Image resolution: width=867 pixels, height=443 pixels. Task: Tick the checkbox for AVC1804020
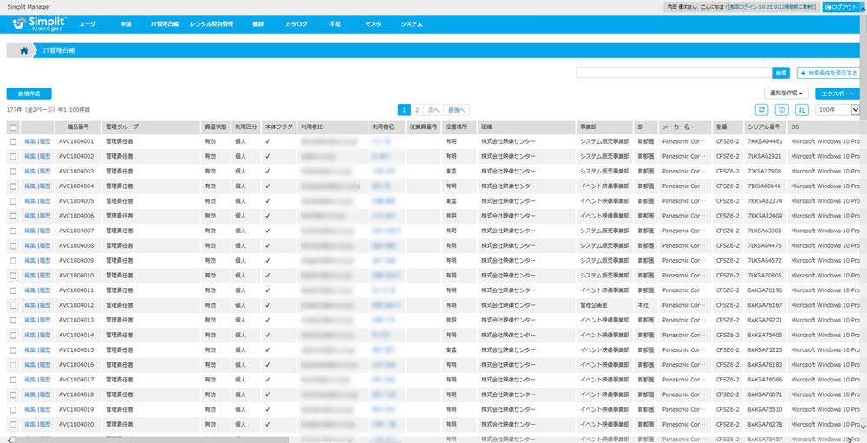[x=13, y=425]
